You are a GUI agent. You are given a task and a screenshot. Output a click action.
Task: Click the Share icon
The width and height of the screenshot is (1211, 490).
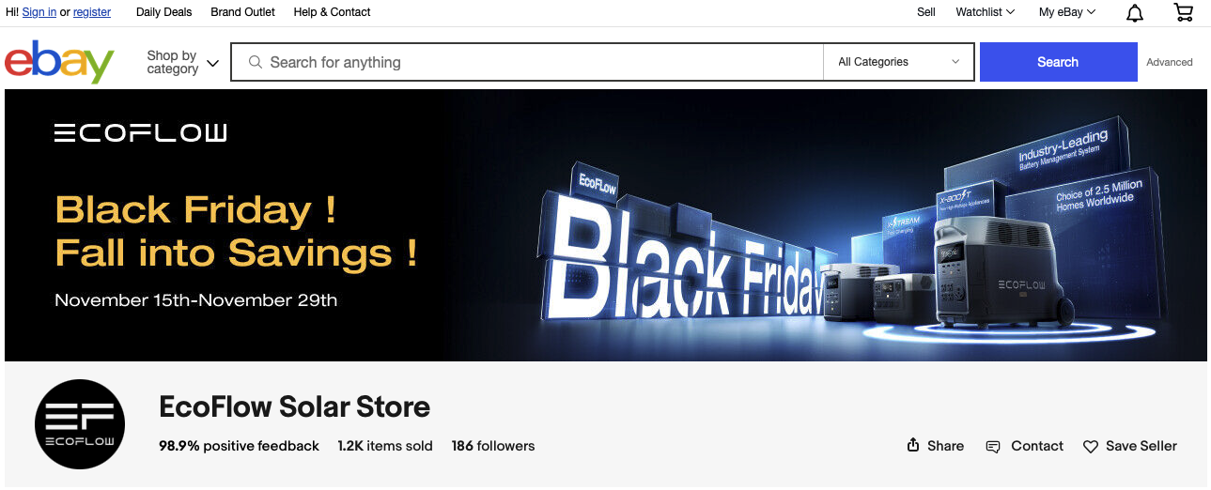tap(913, 446)
